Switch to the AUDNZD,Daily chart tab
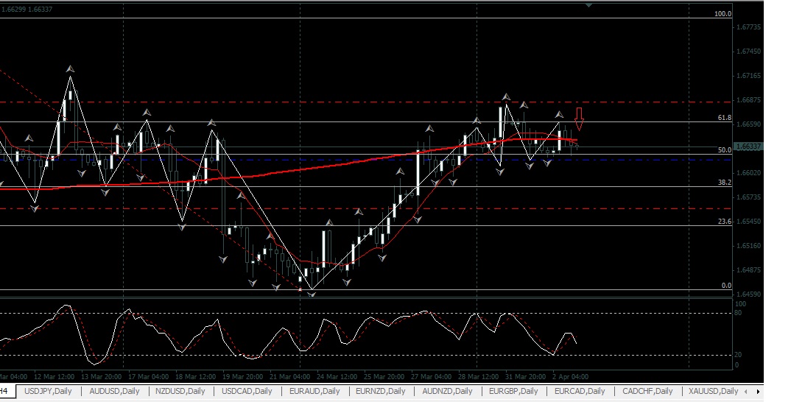This screenshot has height=402, width=791. coord(447,391)
